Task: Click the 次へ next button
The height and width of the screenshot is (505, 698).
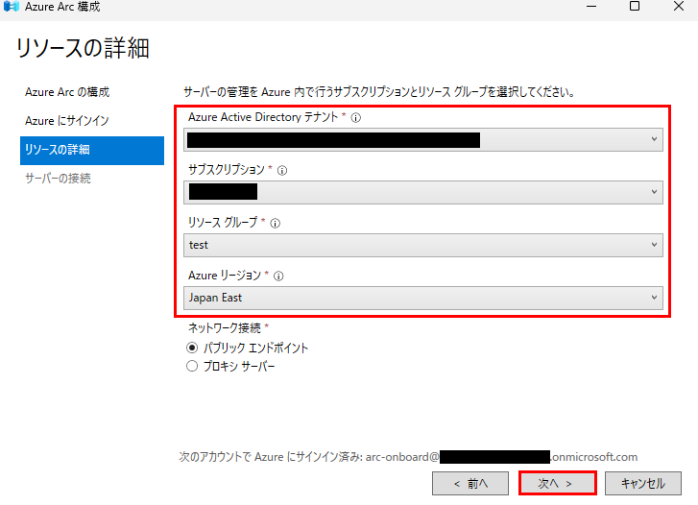Action: pos(557,483)
